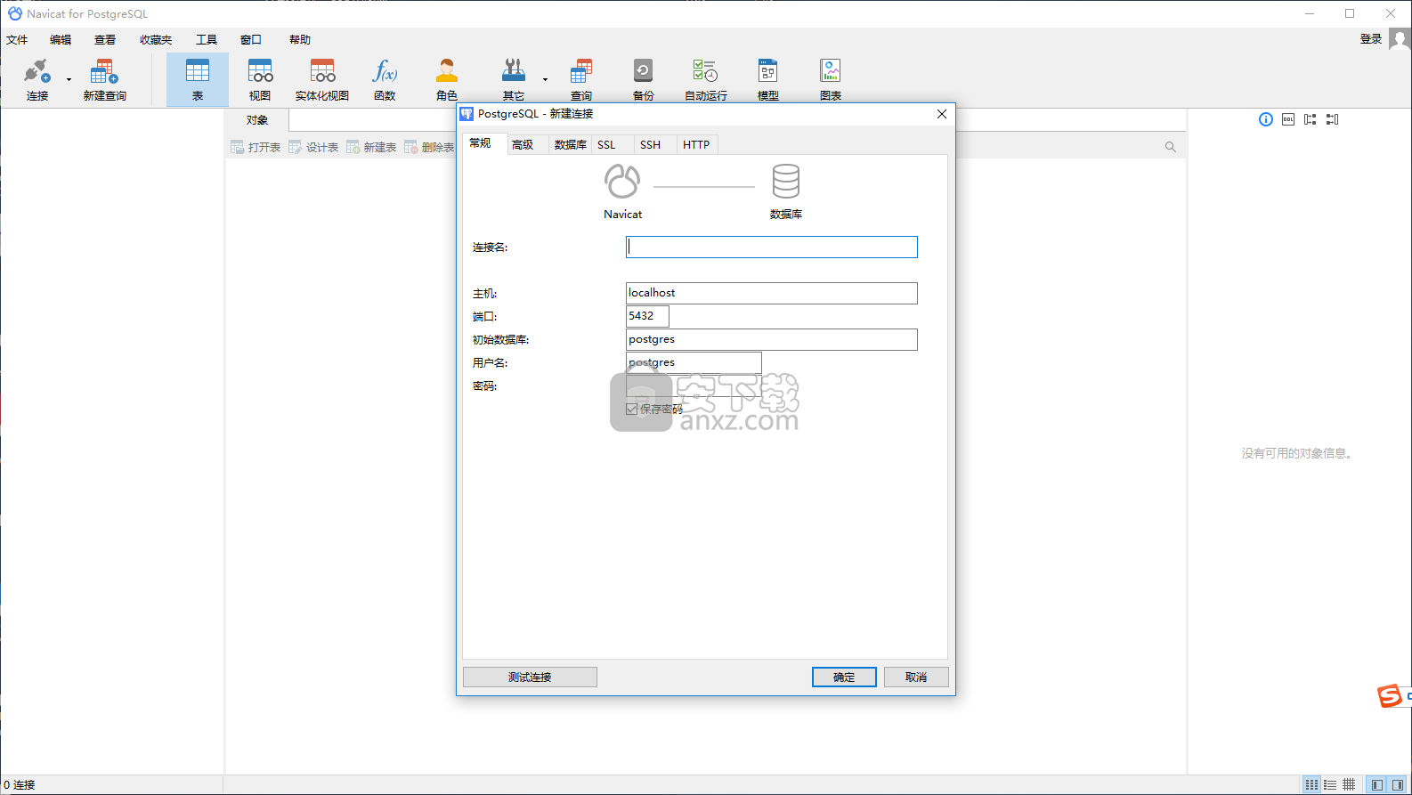
Task: Open the 角色 role toolbar icon
Action: [x=447, y=79]
